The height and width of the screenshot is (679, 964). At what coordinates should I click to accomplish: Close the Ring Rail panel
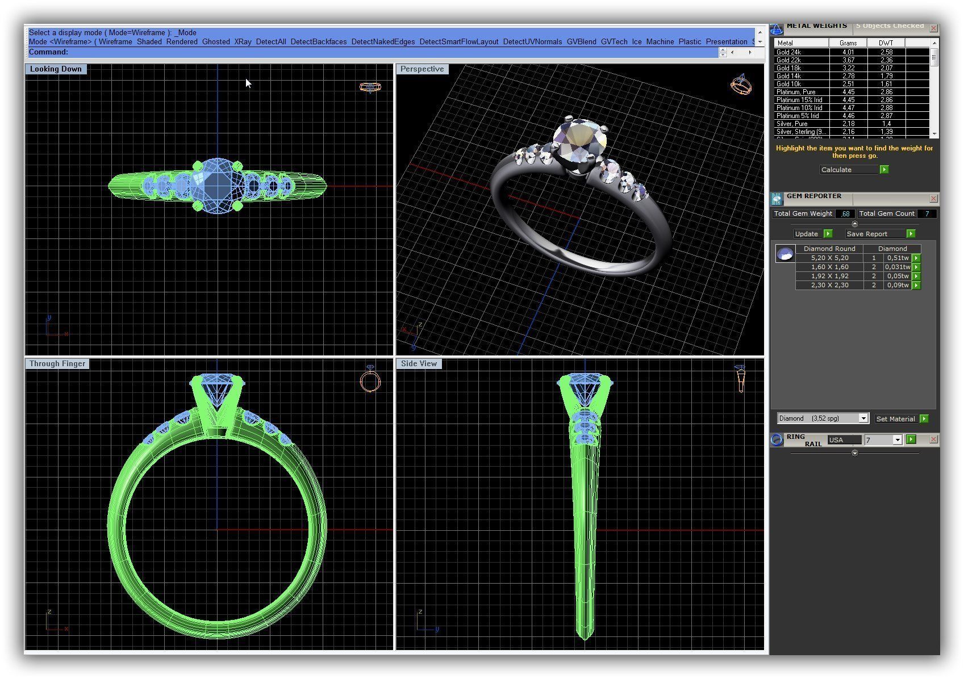point(933,439)
